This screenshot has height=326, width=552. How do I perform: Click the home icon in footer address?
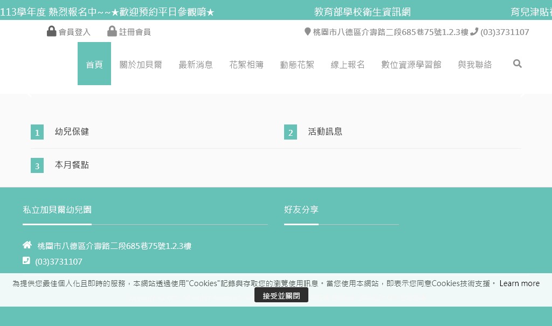[27, 245]
